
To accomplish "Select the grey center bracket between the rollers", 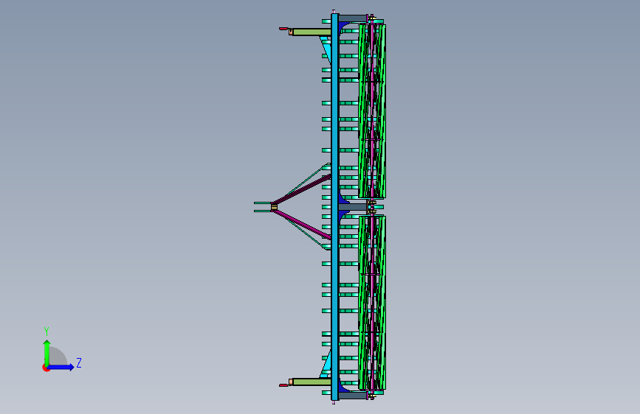I will coord(353,207).
